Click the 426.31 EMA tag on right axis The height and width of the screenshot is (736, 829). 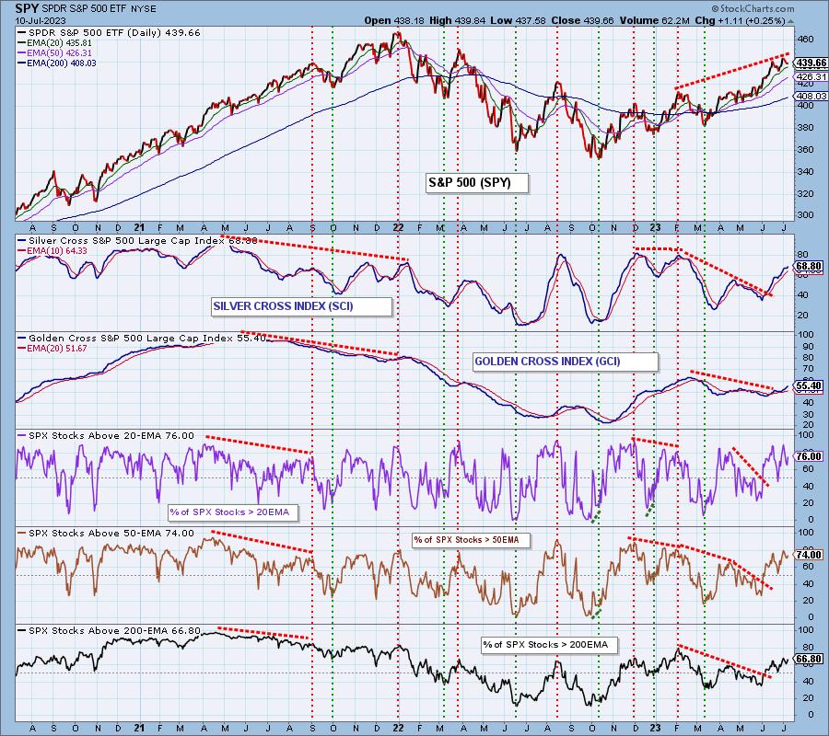811,77
